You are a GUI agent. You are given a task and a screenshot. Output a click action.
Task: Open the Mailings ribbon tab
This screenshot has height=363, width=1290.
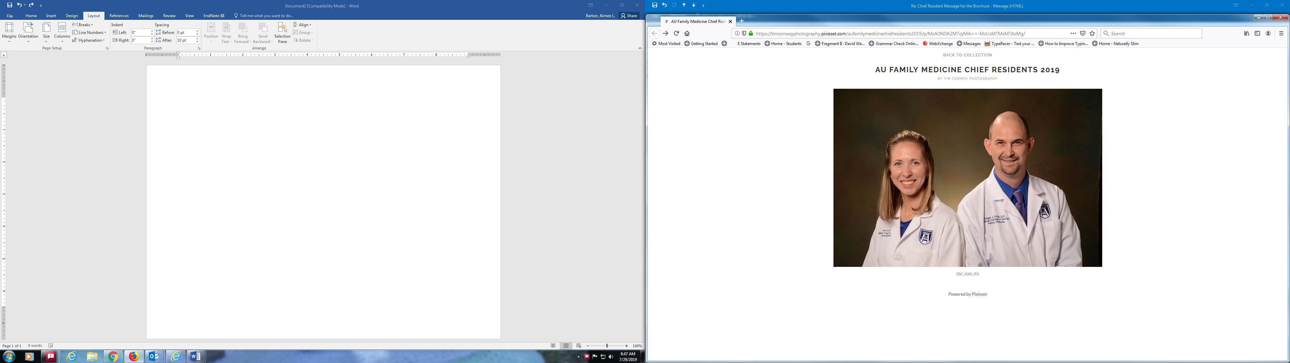pyautogui.click(x=146, y=16)
